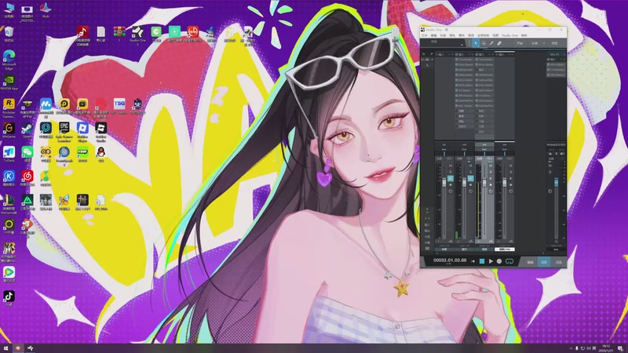Switch to the 浏览 (Browse) tab

(558, 262)
